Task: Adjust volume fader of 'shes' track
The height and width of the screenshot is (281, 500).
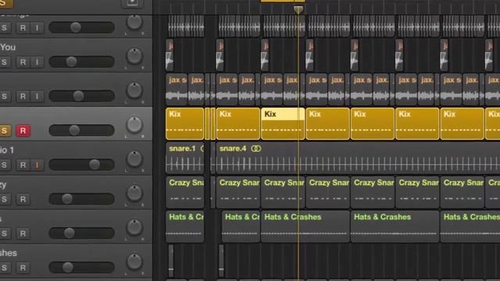Action: pos(68,267)
